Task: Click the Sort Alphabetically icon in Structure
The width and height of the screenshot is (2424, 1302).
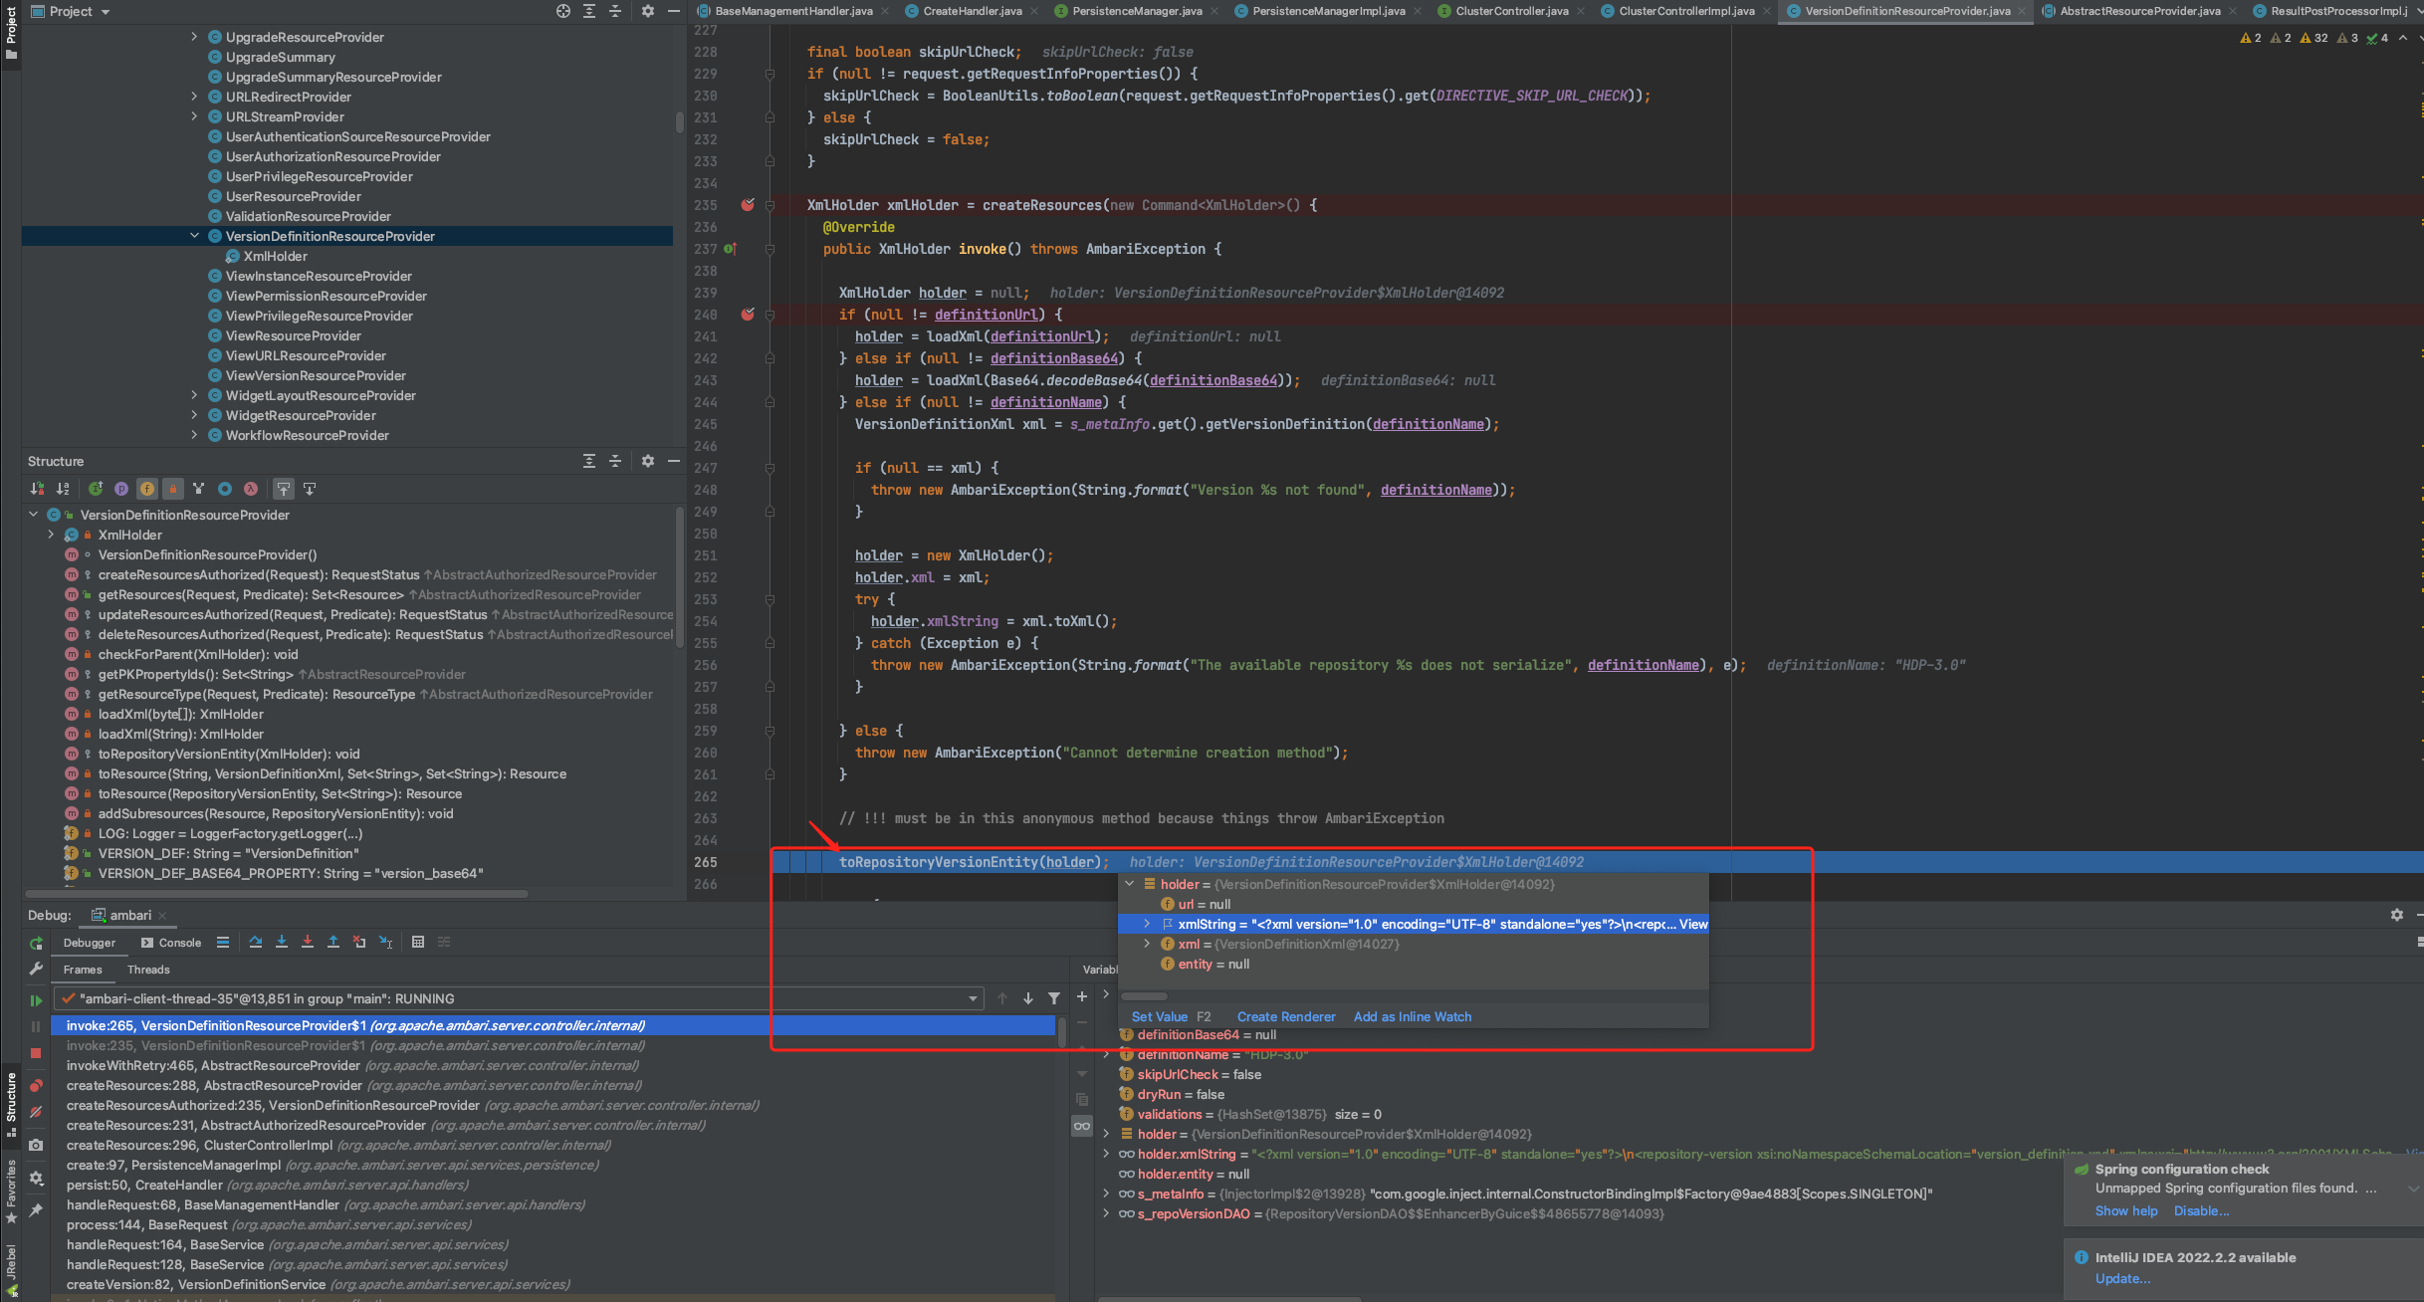Action: coord(63,489)
